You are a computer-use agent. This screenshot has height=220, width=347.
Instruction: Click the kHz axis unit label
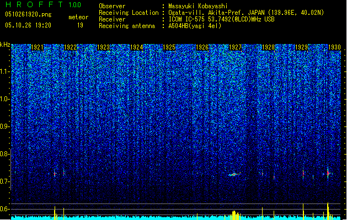[x=5, y=45]
